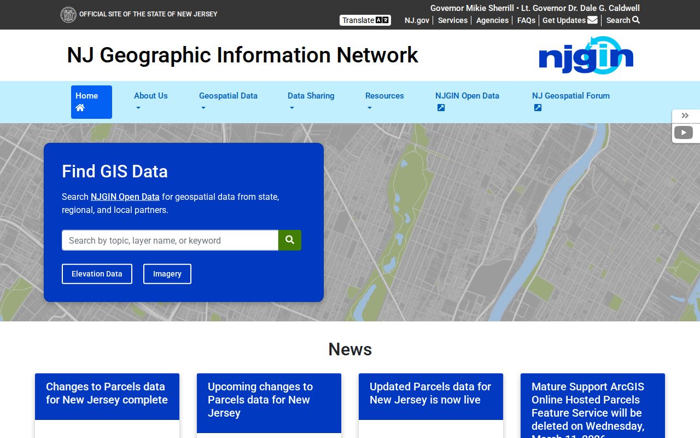Click the New Jersey state seal icon
Image resolution: width=700 pixels, height=438 pixels.
click(x=68, y=14)
